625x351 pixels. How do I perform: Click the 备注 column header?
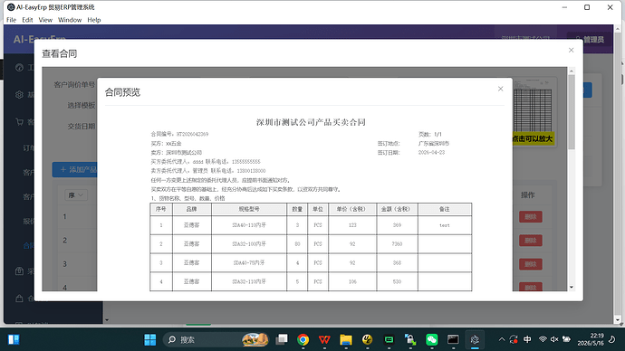click(x=445, y=209)
